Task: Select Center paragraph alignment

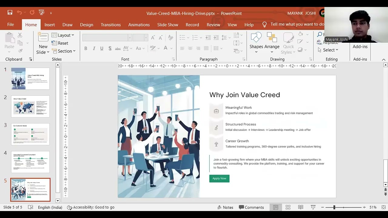Action: [190, 48]
